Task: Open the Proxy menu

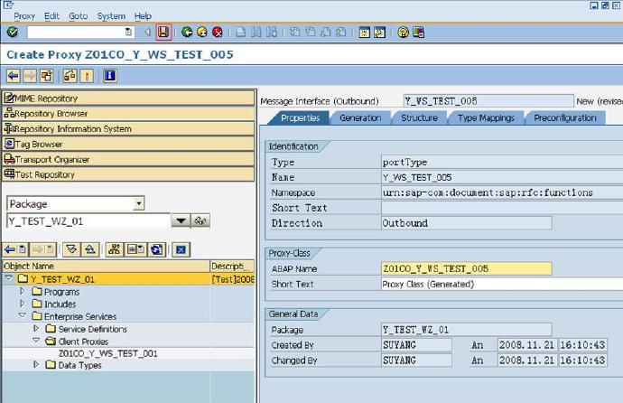Action: click(x=24, y=16)
